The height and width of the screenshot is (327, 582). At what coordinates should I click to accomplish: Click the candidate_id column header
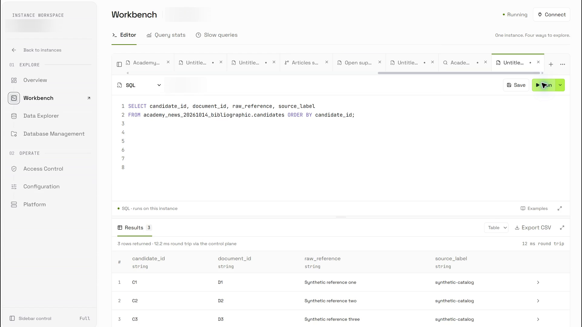[x=149, y=259]
